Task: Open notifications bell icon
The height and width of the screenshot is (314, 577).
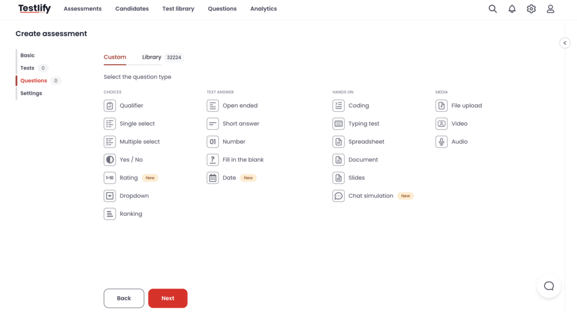Action: [512, 9]
